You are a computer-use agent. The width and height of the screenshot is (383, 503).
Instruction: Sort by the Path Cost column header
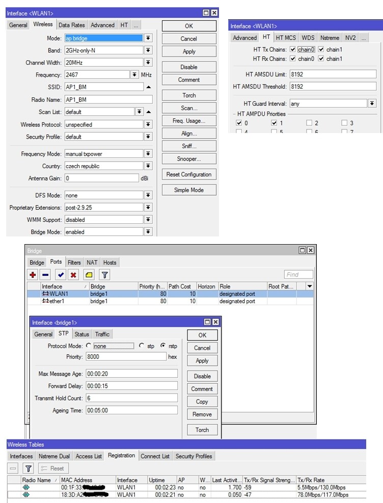(182, 286)
